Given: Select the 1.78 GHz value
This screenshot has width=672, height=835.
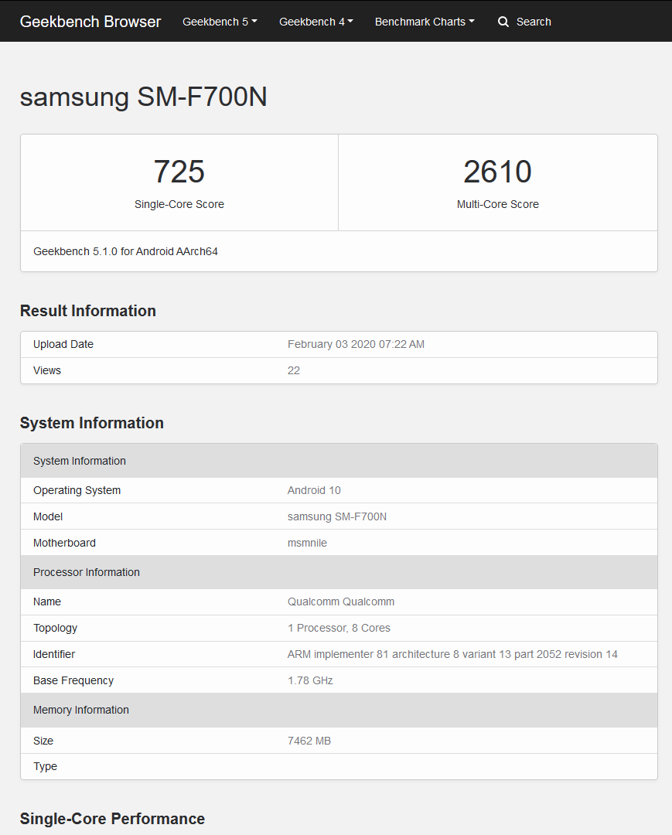Looking at the screenshot, I should click(310, 680).
